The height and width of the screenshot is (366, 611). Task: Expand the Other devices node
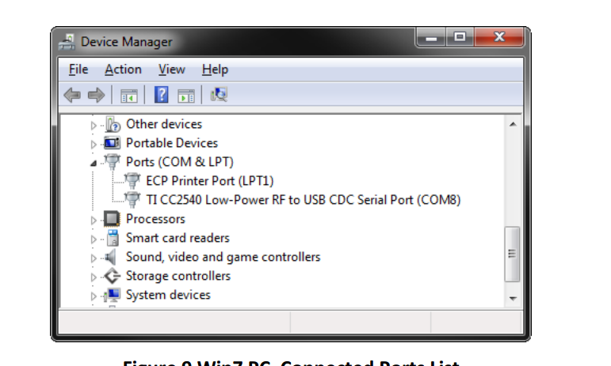click(x=94, y=125)
